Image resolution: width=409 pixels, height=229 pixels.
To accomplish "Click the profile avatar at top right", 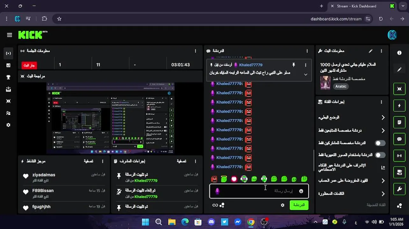I will pyautogui.click(x=392, y=35).
